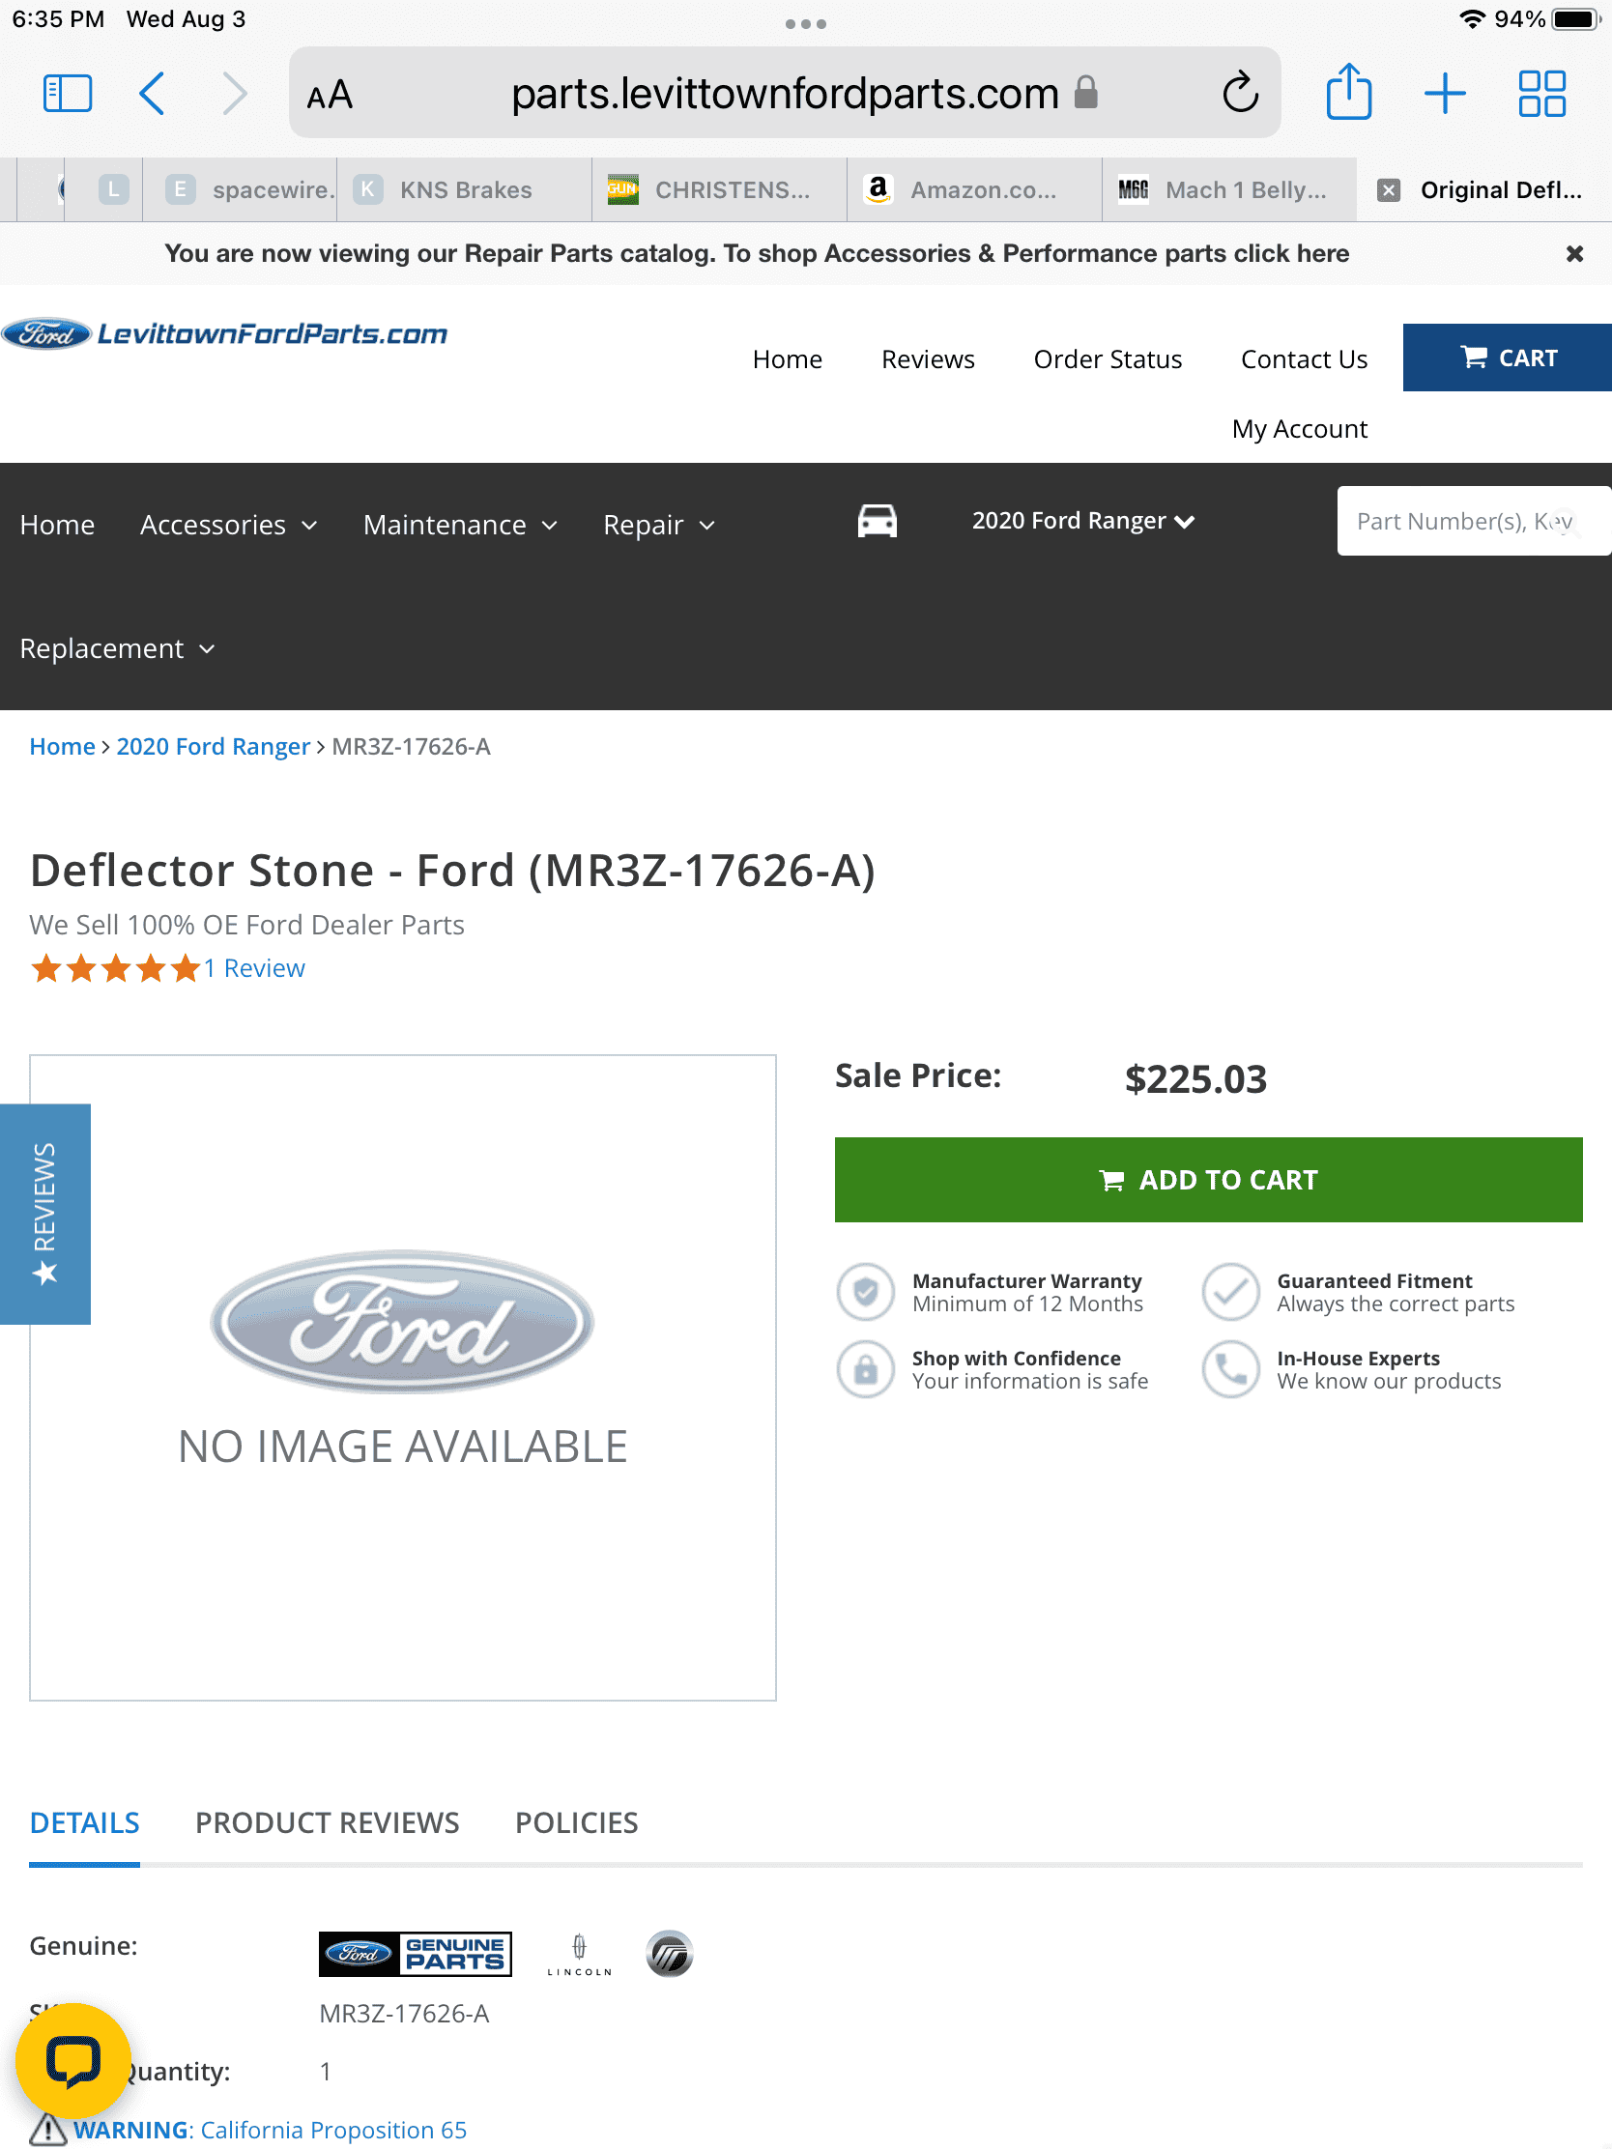Open the side REVIEWS tab
The height and width of the screenshot is (2149, 1612).
44,1214
